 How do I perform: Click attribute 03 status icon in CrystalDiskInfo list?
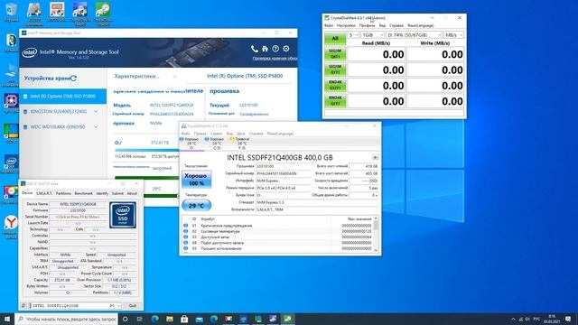[186, 237]
